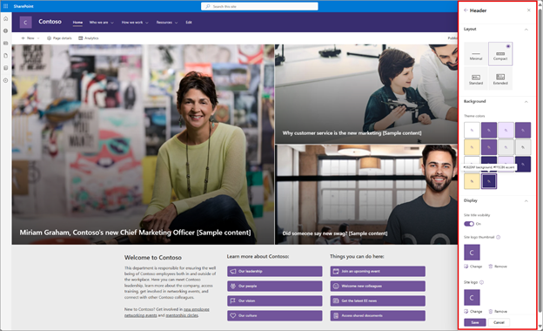Click the Analytics icon in command bar
Image resolution: width=543 pixels, height=331 pixels.
point(81,38)
